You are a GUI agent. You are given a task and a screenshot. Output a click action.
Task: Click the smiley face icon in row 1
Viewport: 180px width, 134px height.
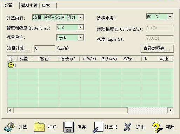(x=11, y=65)
